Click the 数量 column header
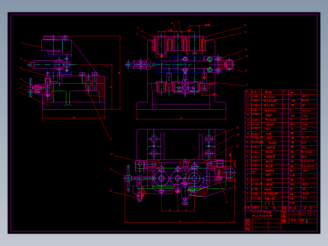 pyautogui.click(x=284, y=208)
